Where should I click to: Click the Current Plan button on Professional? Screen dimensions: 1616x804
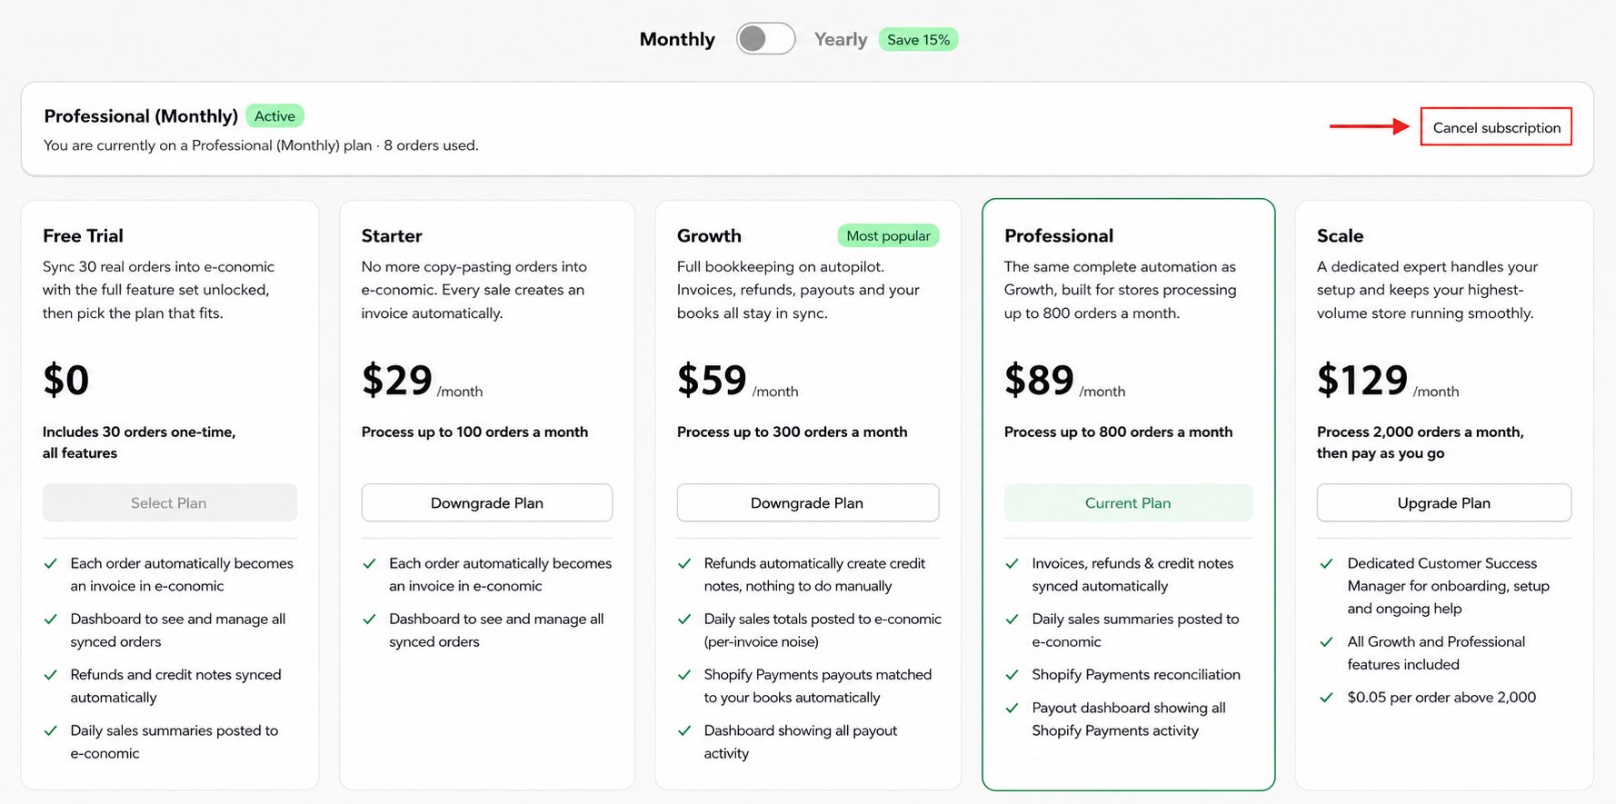[x=1128, y=502]
